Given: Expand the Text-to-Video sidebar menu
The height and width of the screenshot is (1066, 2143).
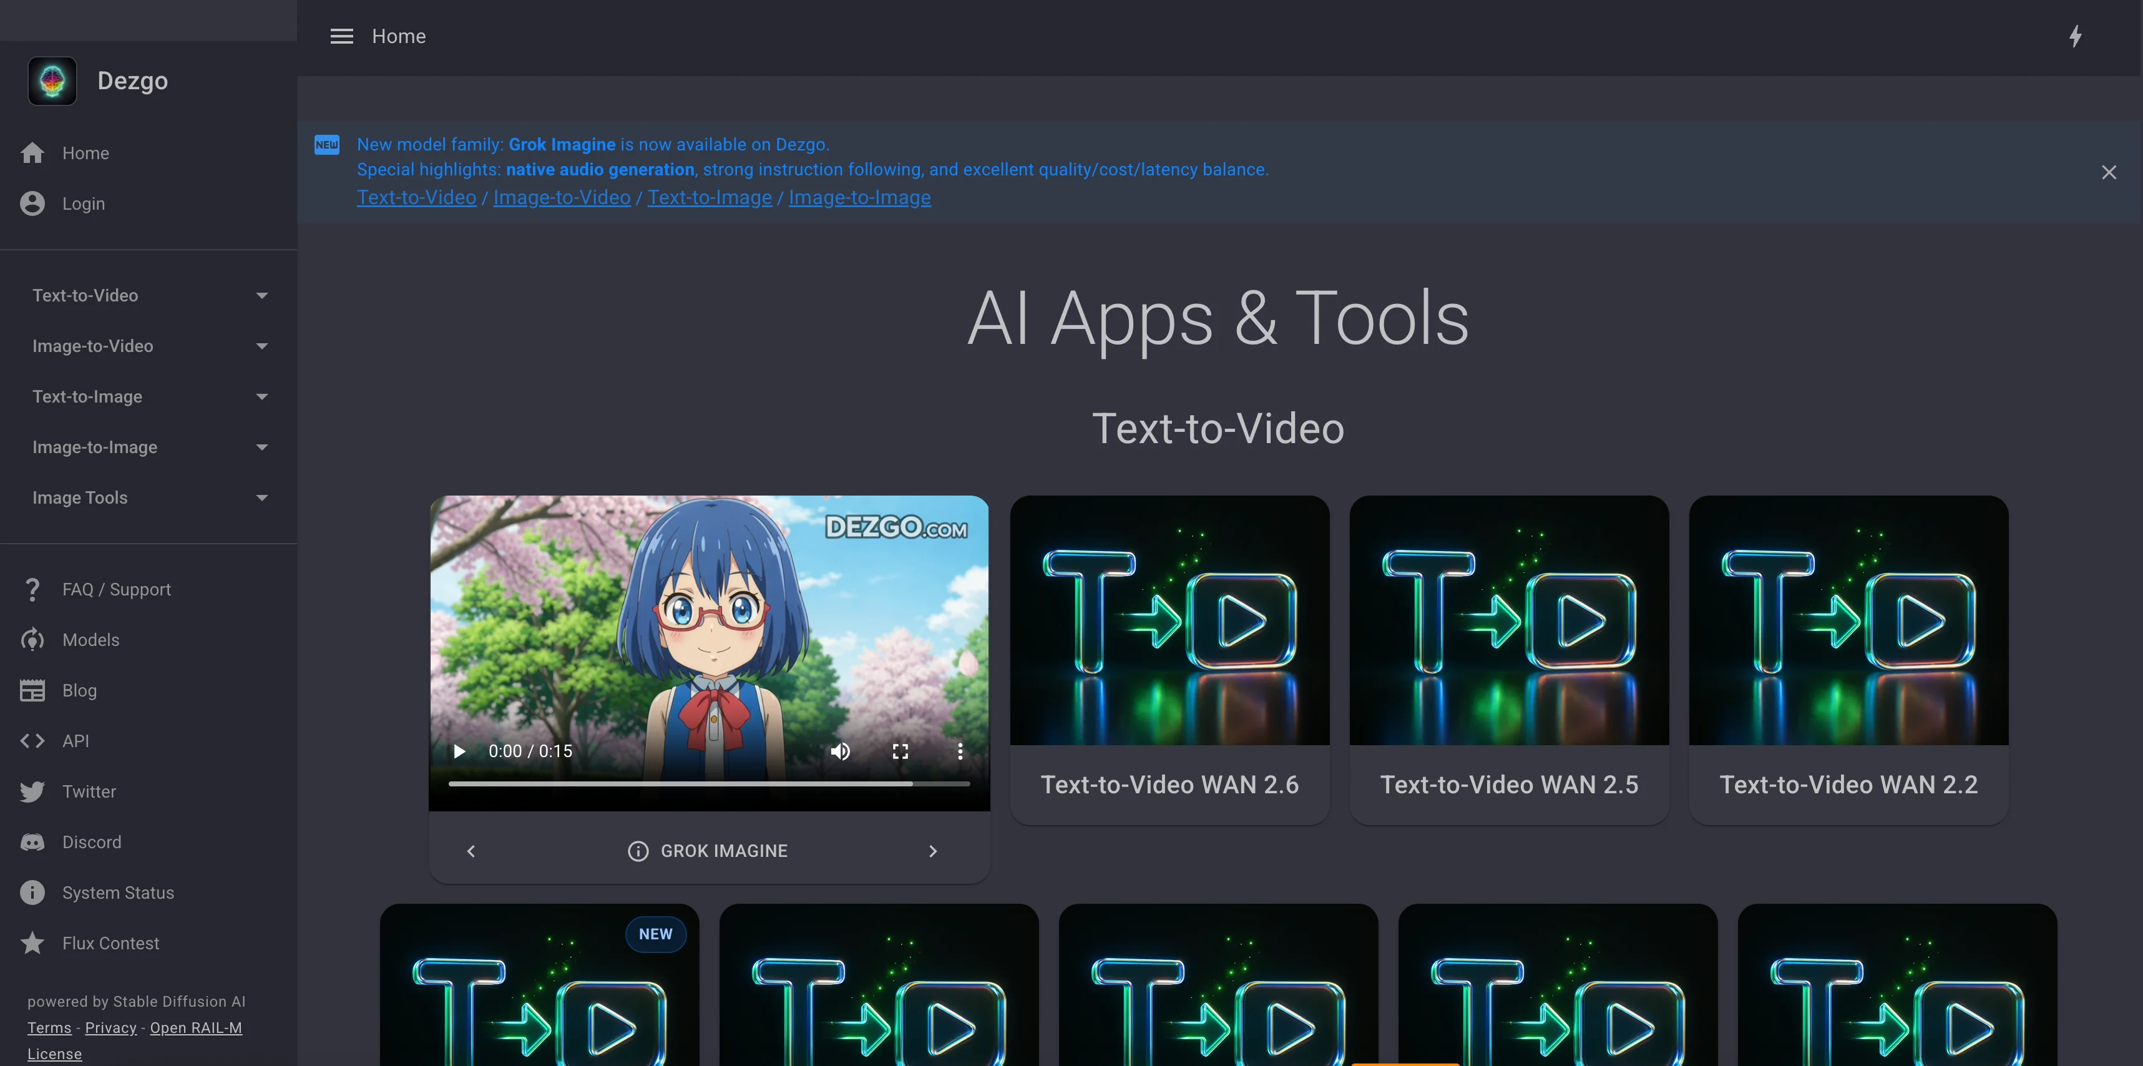Looking at the screenshot, I should click(149, 295).
